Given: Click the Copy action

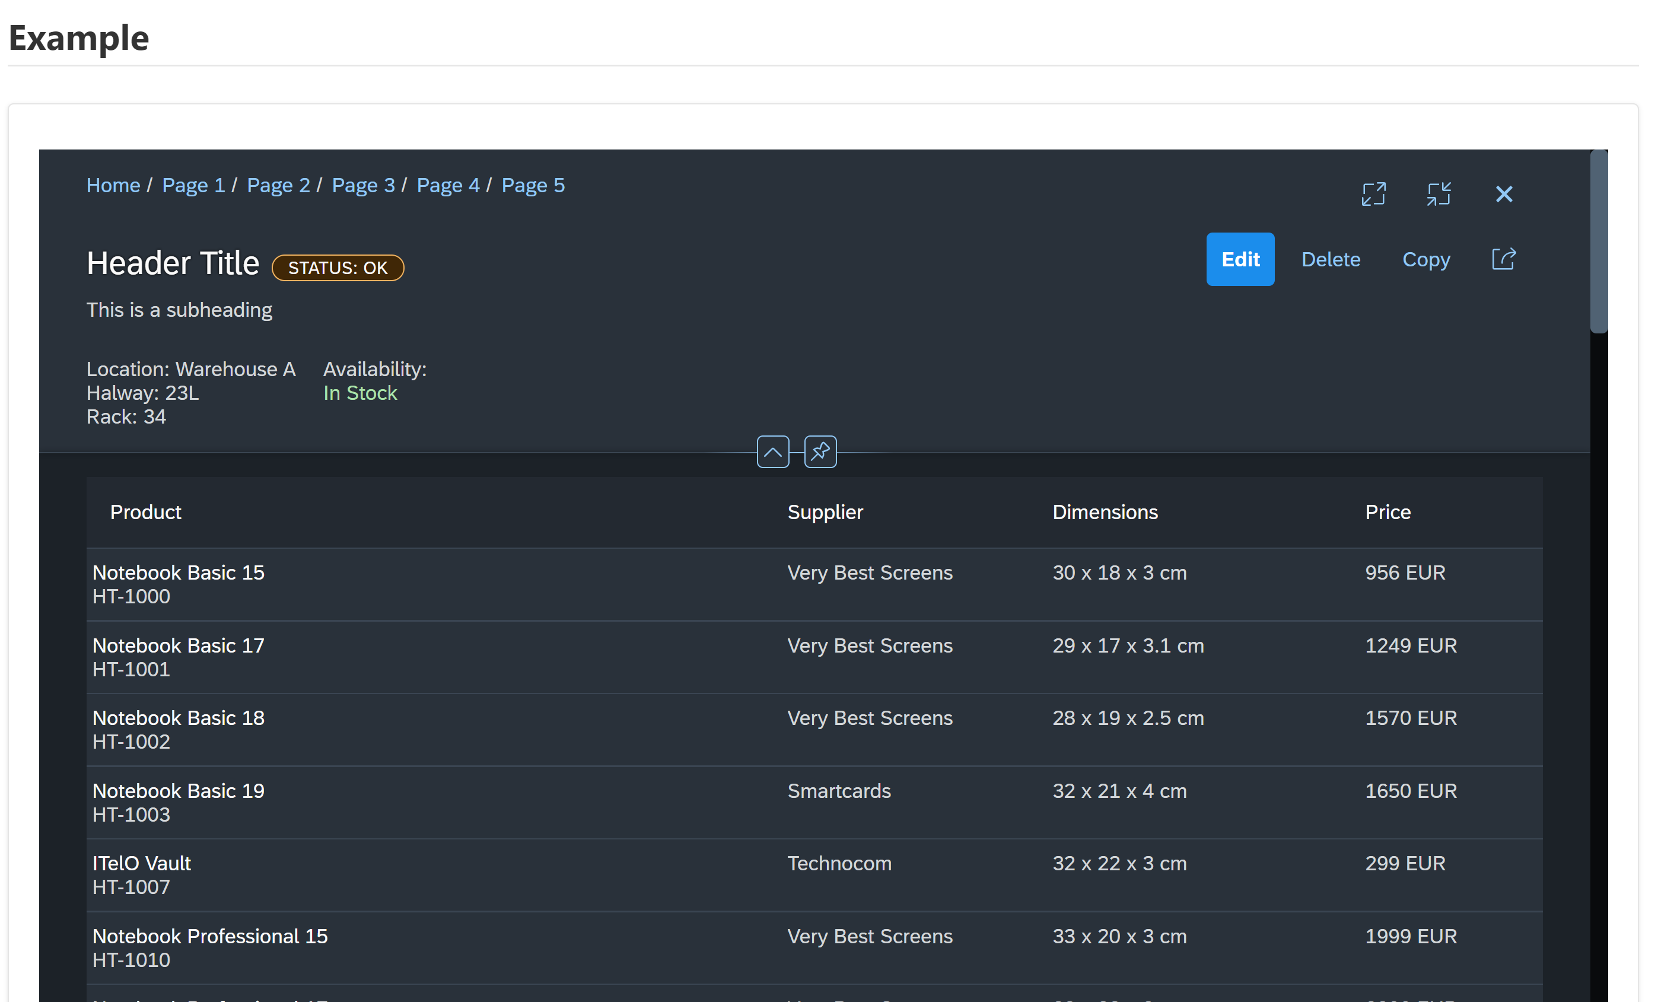Looking at the screenshot, I should point(1426,259).
